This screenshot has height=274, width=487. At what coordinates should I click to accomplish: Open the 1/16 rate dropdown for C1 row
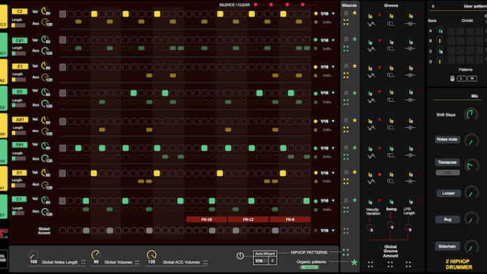pyautogui.click(x=328, y=201)
